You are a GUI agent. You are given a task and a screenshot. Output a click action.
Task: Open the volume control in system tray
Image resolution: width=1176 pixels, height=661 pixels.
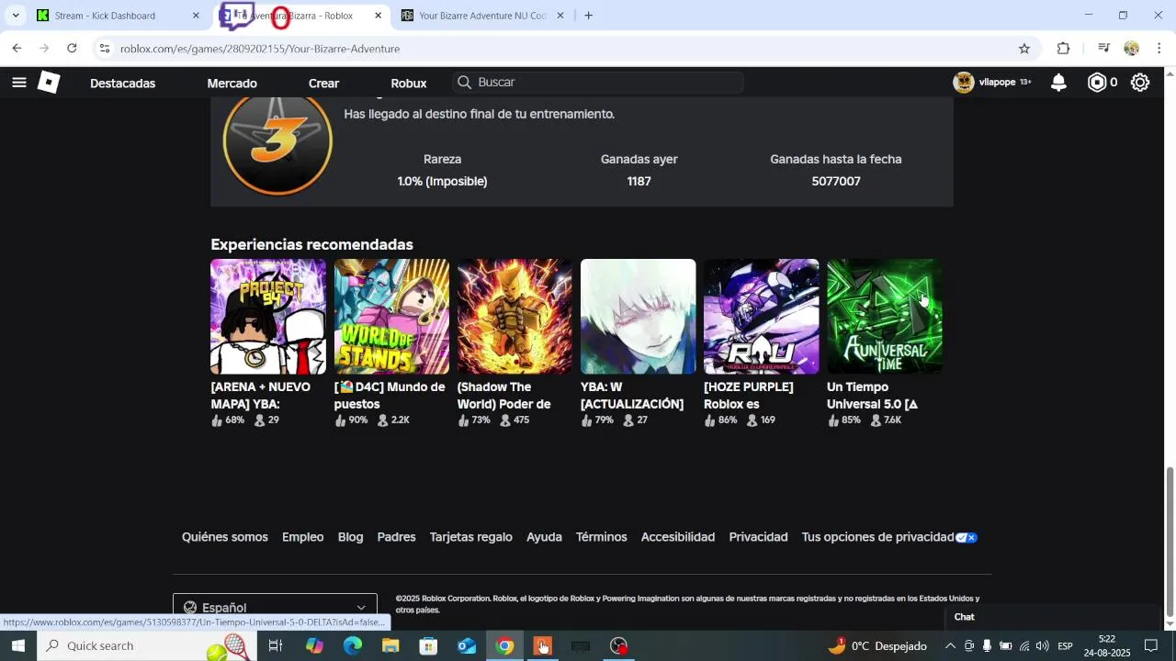[1042, 646]
